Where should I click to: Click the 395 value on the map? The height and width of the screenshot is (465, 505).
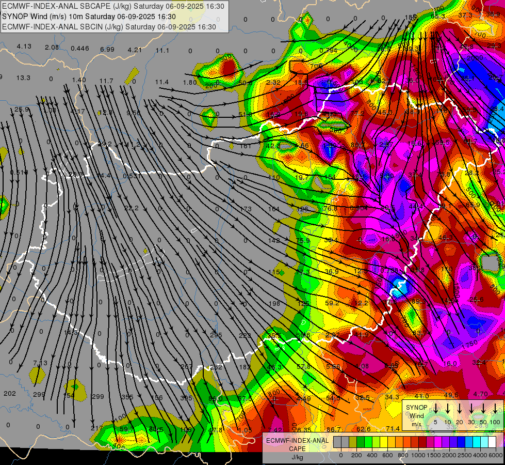[x=186, y=398]
